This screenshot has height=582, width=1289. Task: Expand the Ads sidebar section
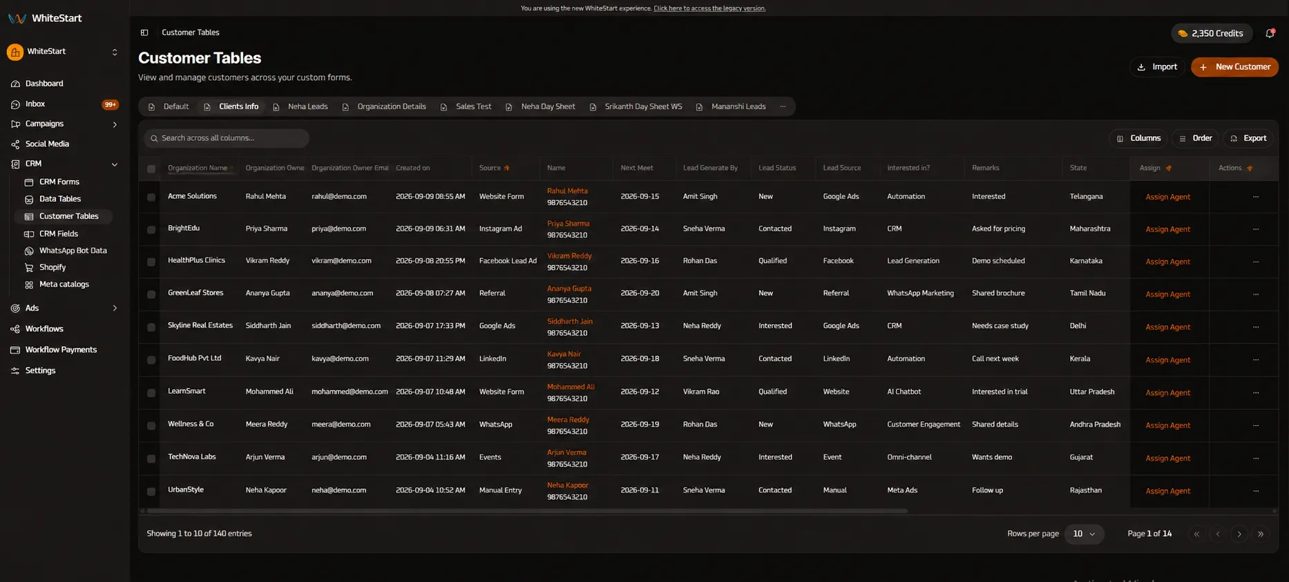pos(115,309)
